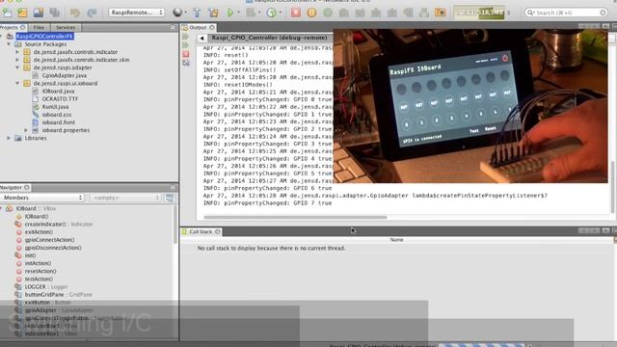
Task: Run the project with green play icon
Action: tap(230, 13)
